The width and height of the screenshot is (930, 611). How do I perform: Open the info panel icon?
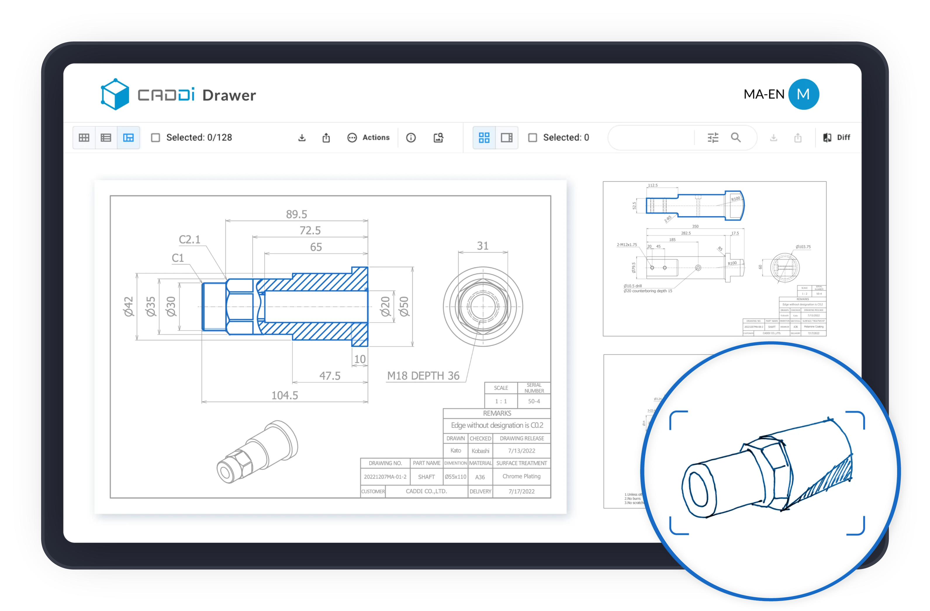(411, 138)
